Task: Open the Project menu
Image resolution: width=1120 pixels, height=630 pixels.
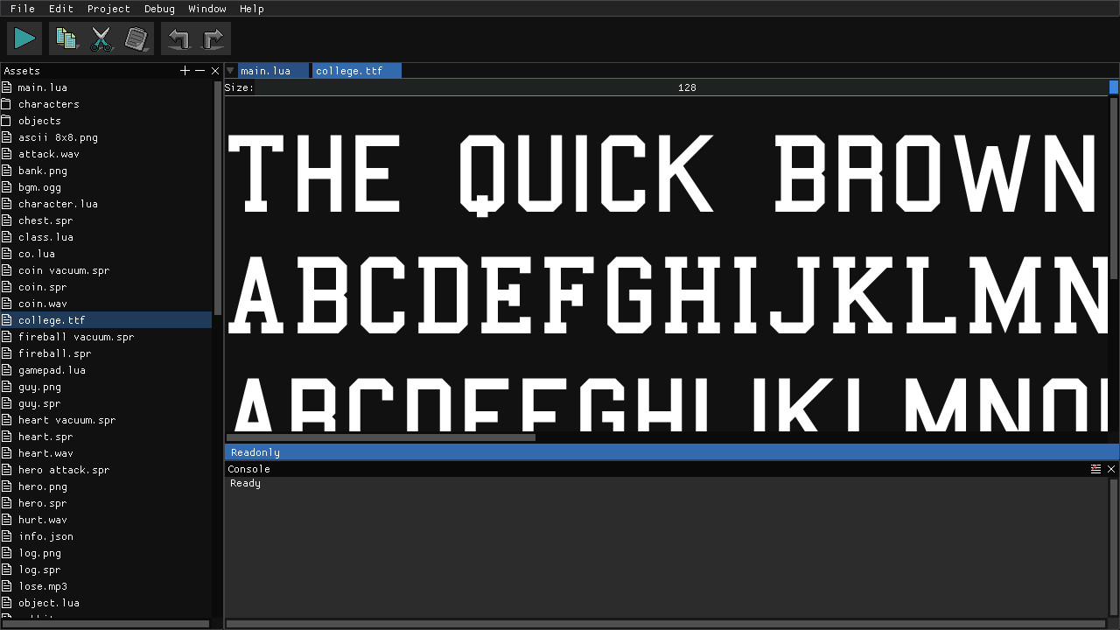Action: [108, 9]
